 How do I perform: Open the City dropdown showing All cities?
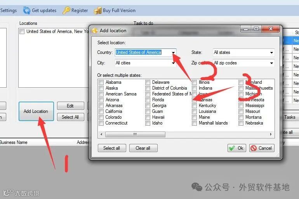[146, 63]
